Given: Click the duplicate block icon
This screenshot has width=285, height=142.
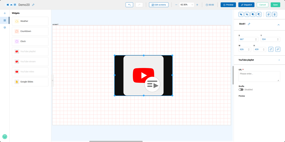Looking at the screenshot, I should click(268, 14).
